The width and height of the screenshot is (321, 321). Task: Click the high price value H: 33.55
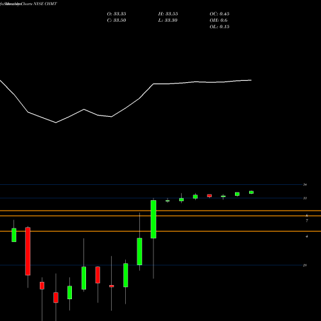point(168,14)
